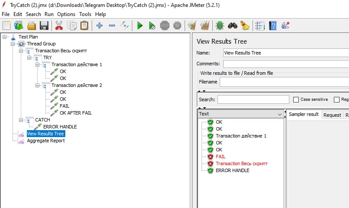Click the green bug toolbar icon
349x208 pixels.
(220, 26)
